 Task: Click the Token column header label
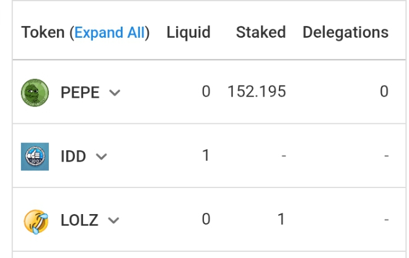pyautogui.click(x=43, y=33)
